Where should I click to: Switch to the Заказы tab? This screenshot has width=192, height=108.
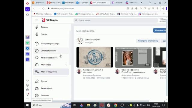click(132, 3)
